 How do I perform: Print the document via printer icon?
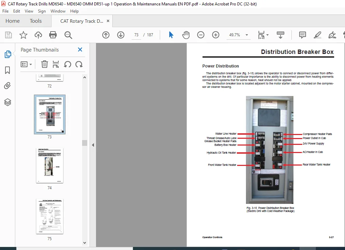(53, 35)
